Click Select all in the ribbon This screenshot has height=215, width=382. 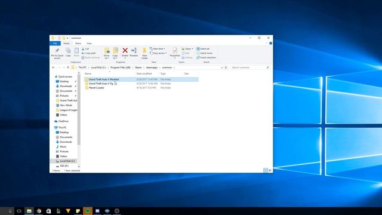pos(203,49)
